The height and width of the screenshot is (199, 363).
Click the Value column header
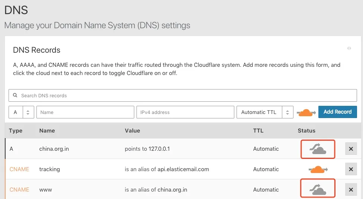point(132,131)
